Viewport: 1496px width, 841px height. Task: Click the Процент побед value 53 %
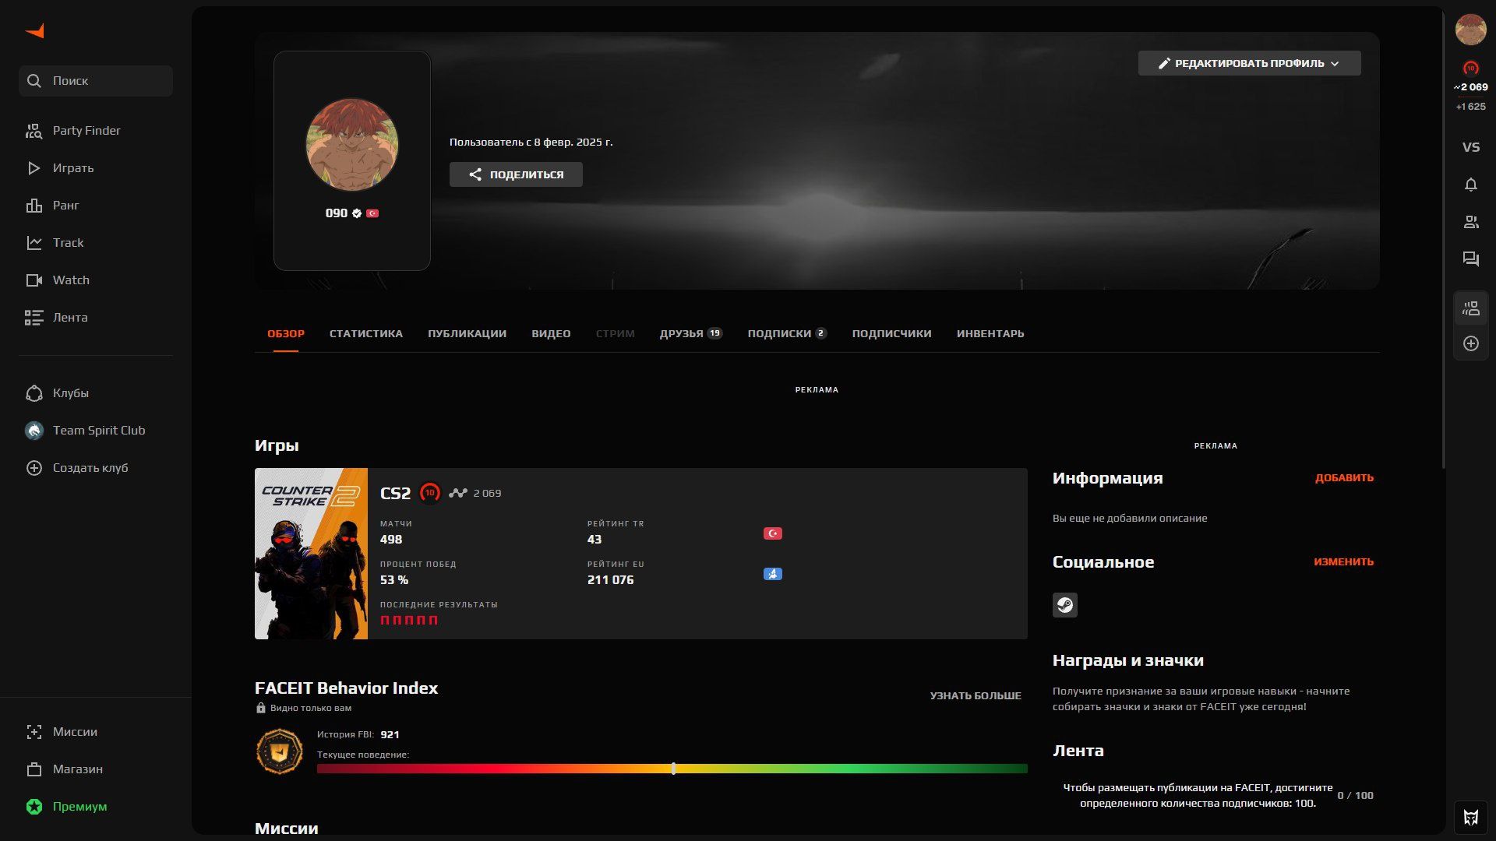pyautogui.click(x=394, y=580)
